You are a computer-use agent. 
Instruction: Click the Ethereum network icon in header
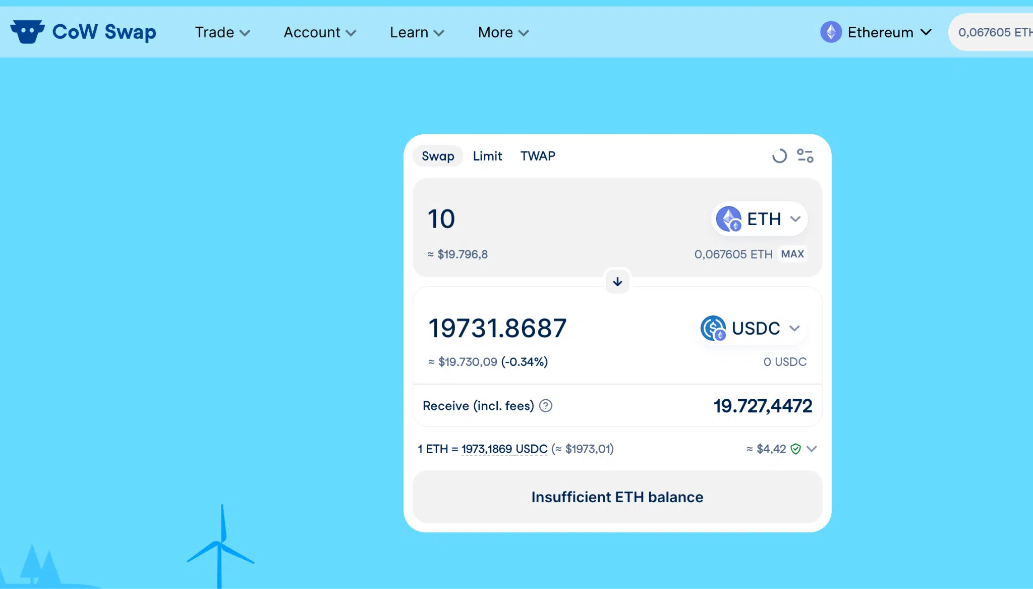coord(830,32)
